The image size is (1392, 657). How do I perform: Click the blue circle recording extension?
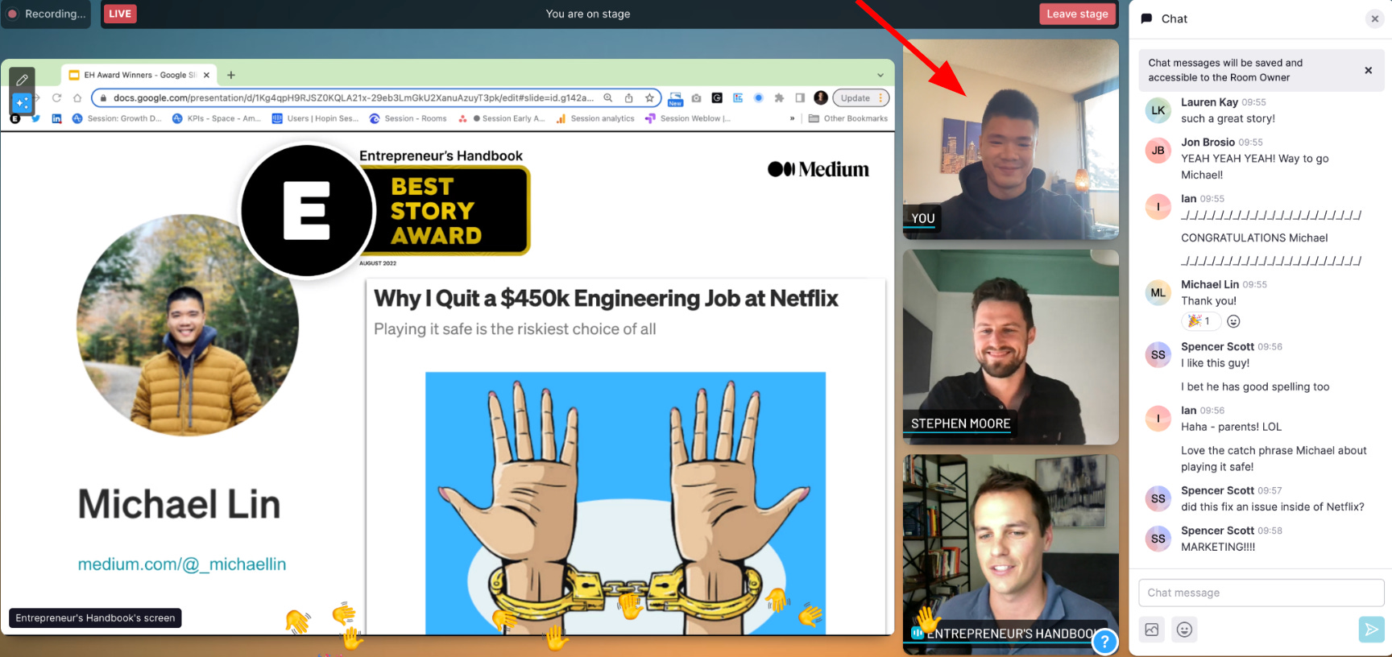[x=759, y=98]
